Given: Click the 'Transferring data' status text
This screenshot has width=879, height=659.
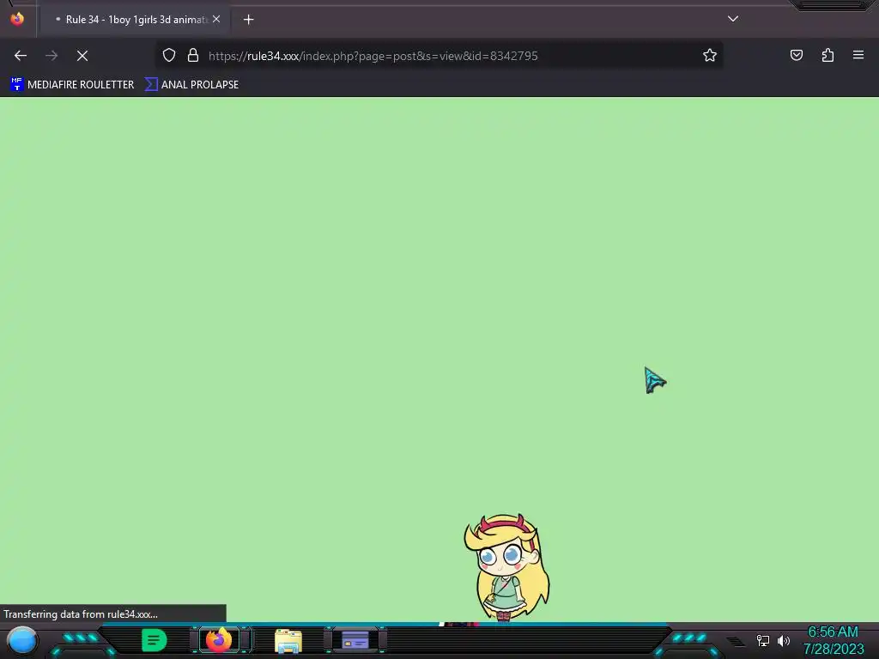Looking at the screenshot, I should 81,614.
